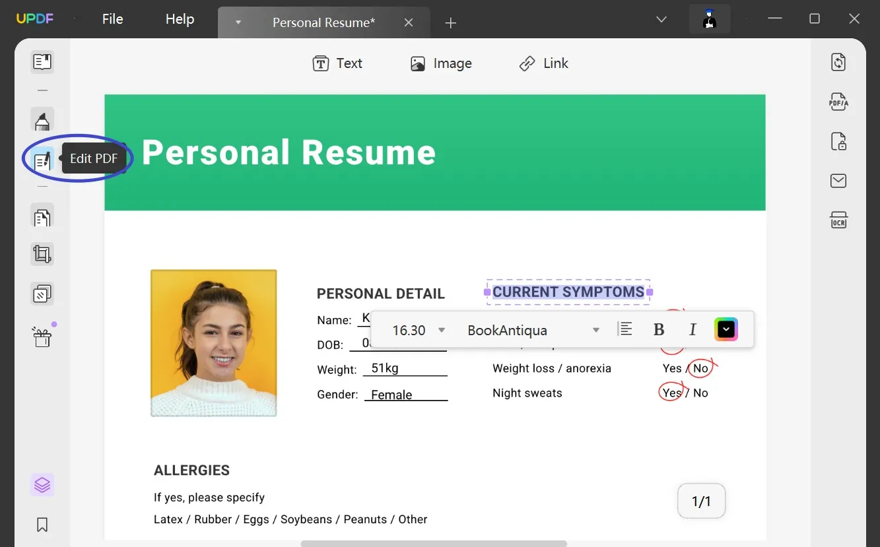Toggle italic formatting

(693, 329)
